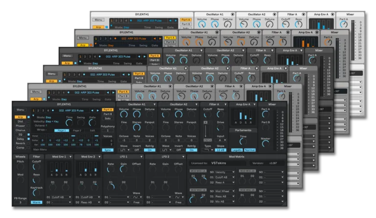Open the LFO 2 Wave dropdown
Viewport: 376px width, 218px height.
178,197
